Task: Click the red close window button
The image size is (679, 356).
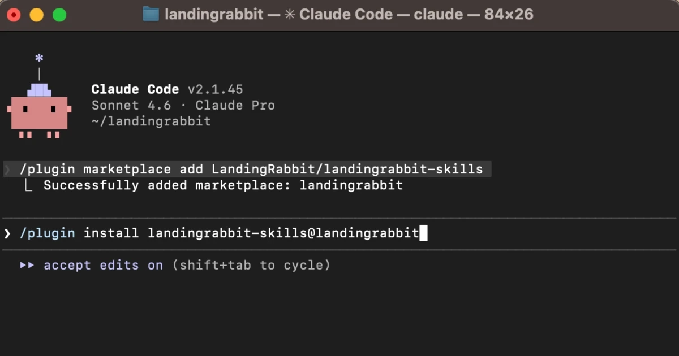Action: (x=14, y=15)
